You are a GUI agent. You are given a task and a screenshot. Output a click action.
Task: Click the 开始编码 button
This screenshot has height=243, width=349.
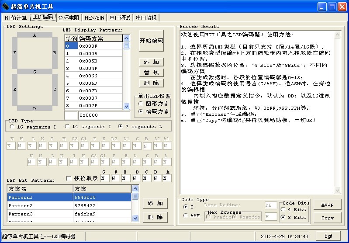[152, 41]
